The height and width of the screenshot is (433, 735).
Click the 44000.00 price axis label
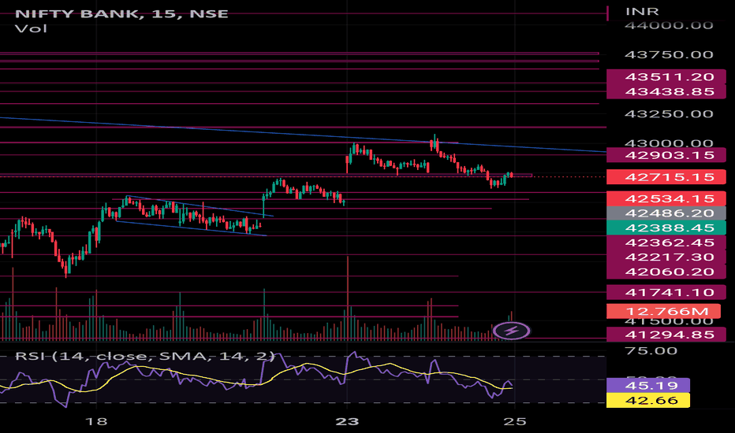click(x=669, y=25)
